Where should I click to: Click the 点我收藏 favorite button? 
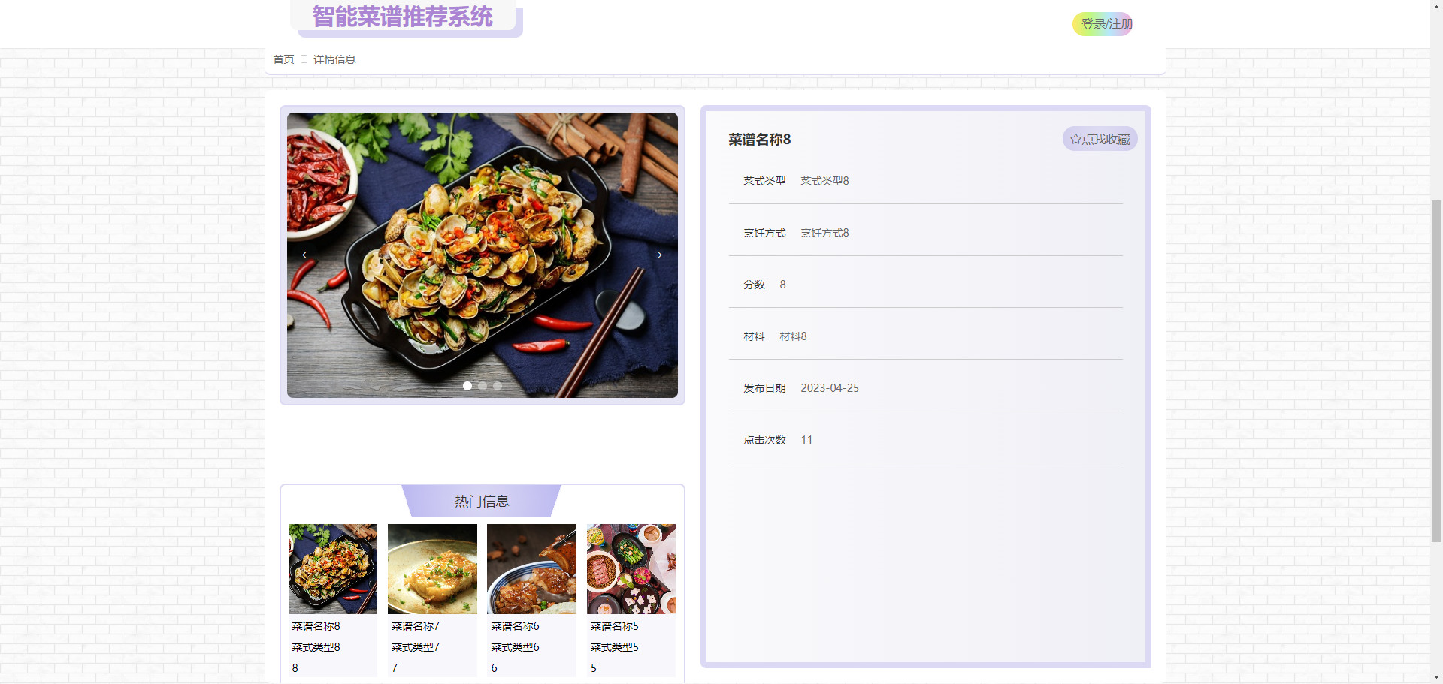(x=1100, y=139)
